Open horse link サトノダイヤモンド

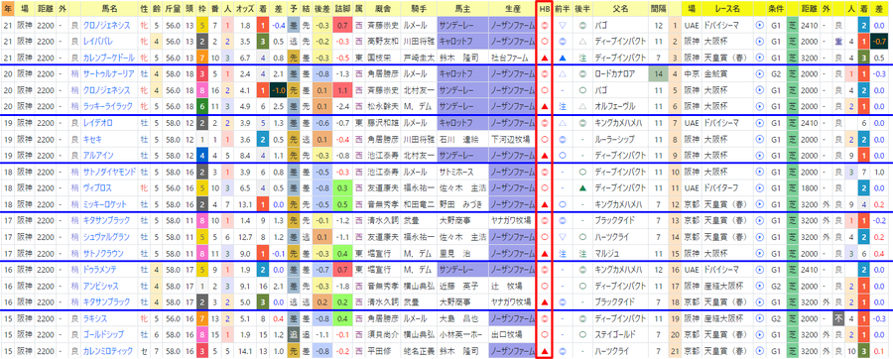point(109,172)
